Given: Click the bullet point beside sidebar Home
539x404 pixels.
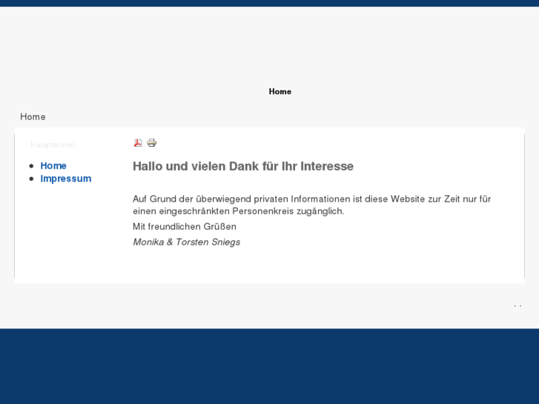Looking at the screenshot, I should (x=31, y=166).
